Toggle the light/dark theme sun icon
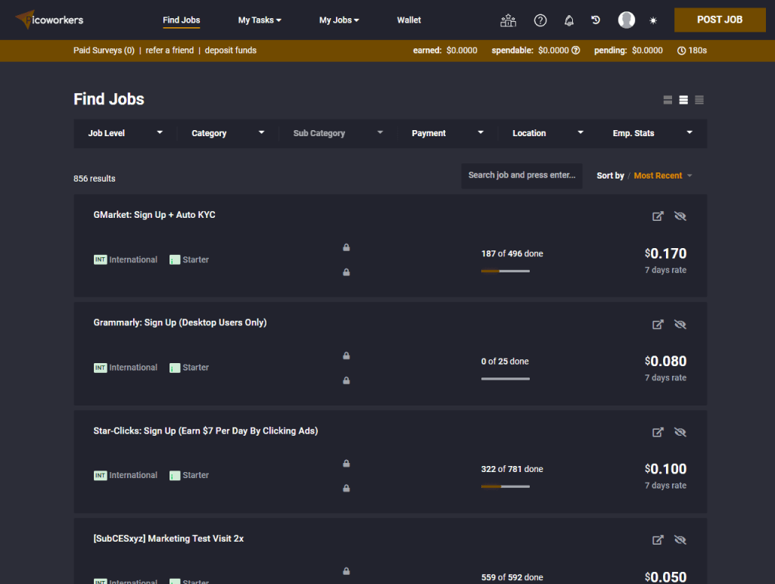This screenshot has height=584, width=775. tap(653, 20)
